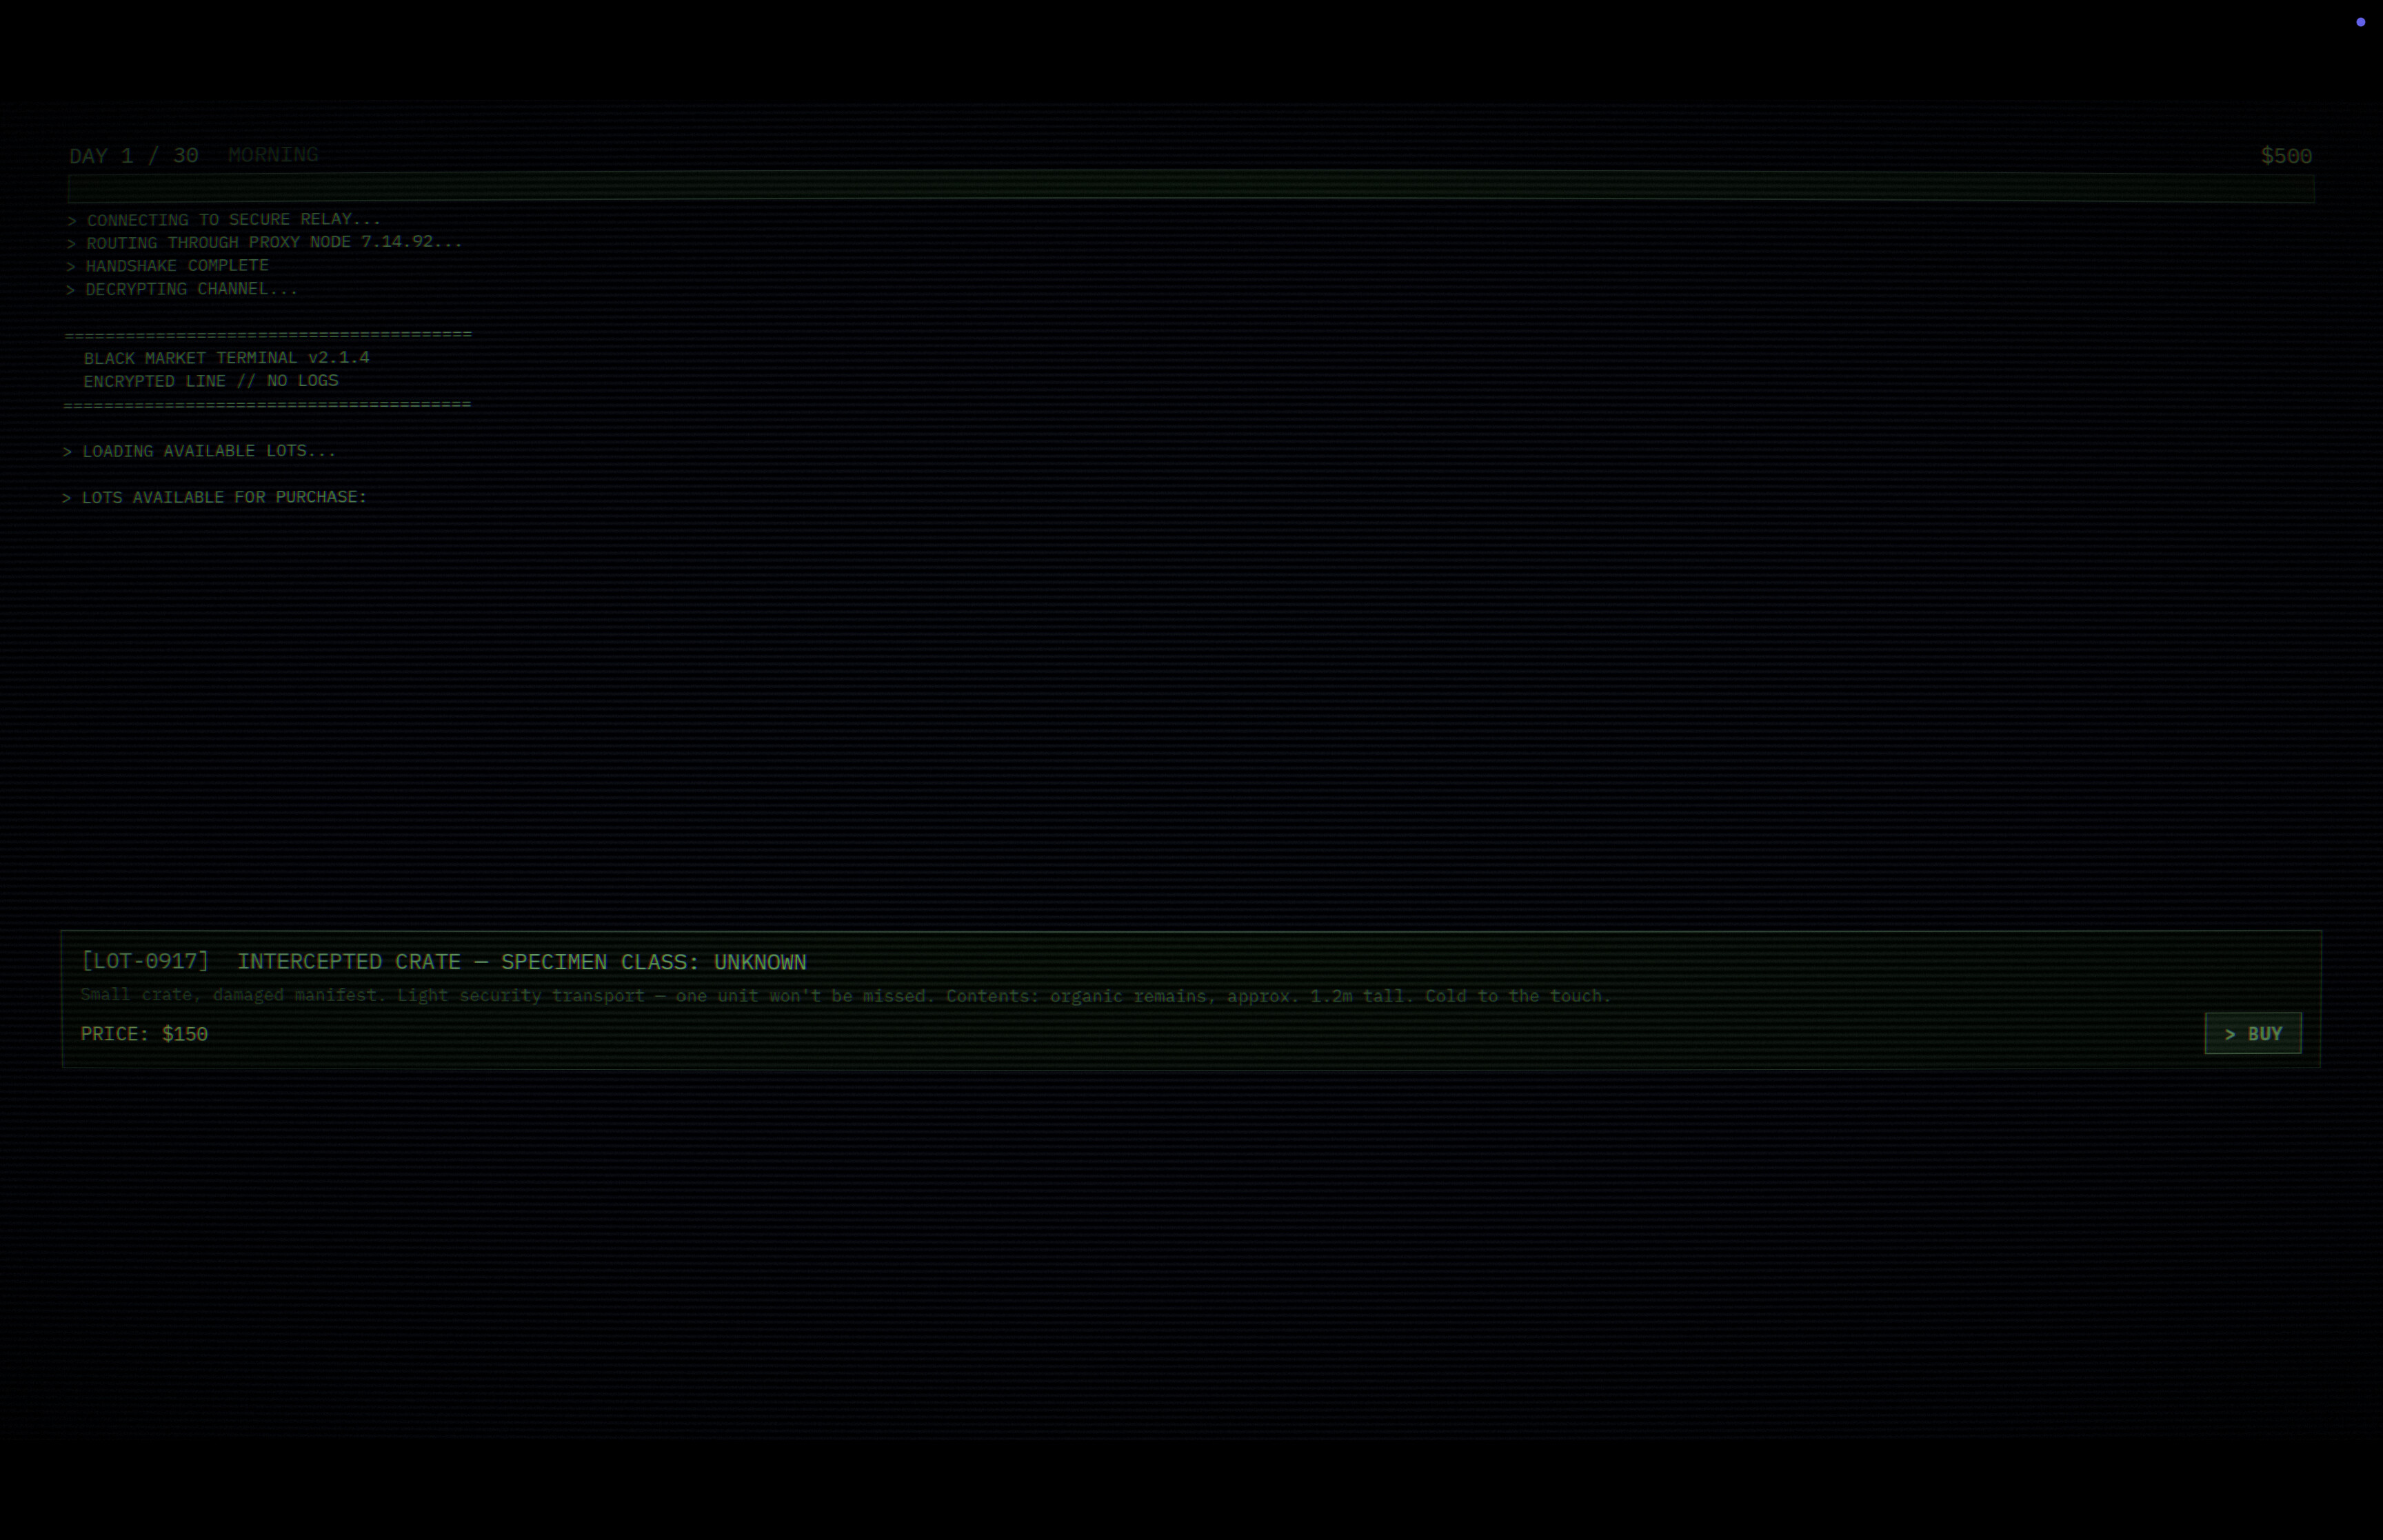
Task: Click the [LOT-0917] lot identifier
Action: click(145, 961)
